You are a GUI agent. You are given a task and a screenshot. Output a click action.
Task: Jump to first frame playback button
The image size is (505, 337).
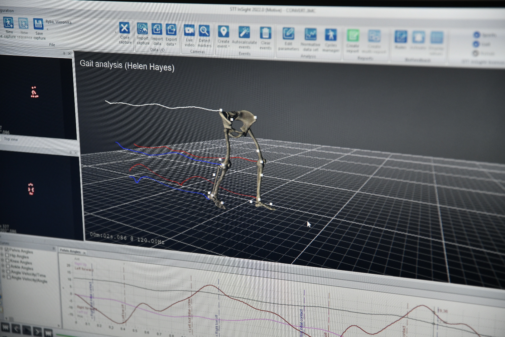[x=5, y=327]
